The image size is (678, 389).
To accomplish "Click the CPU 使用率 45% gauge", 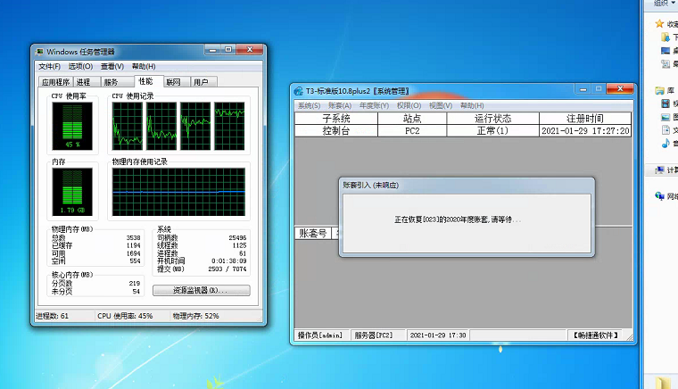I will [72, 126].
